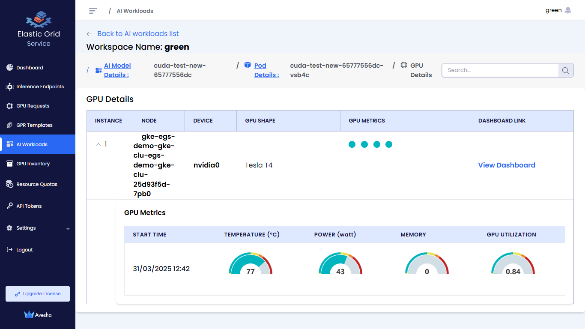Click the Pod Details cube icon
The height and width of the screenshot is (329, 585).
pos(248,65)
